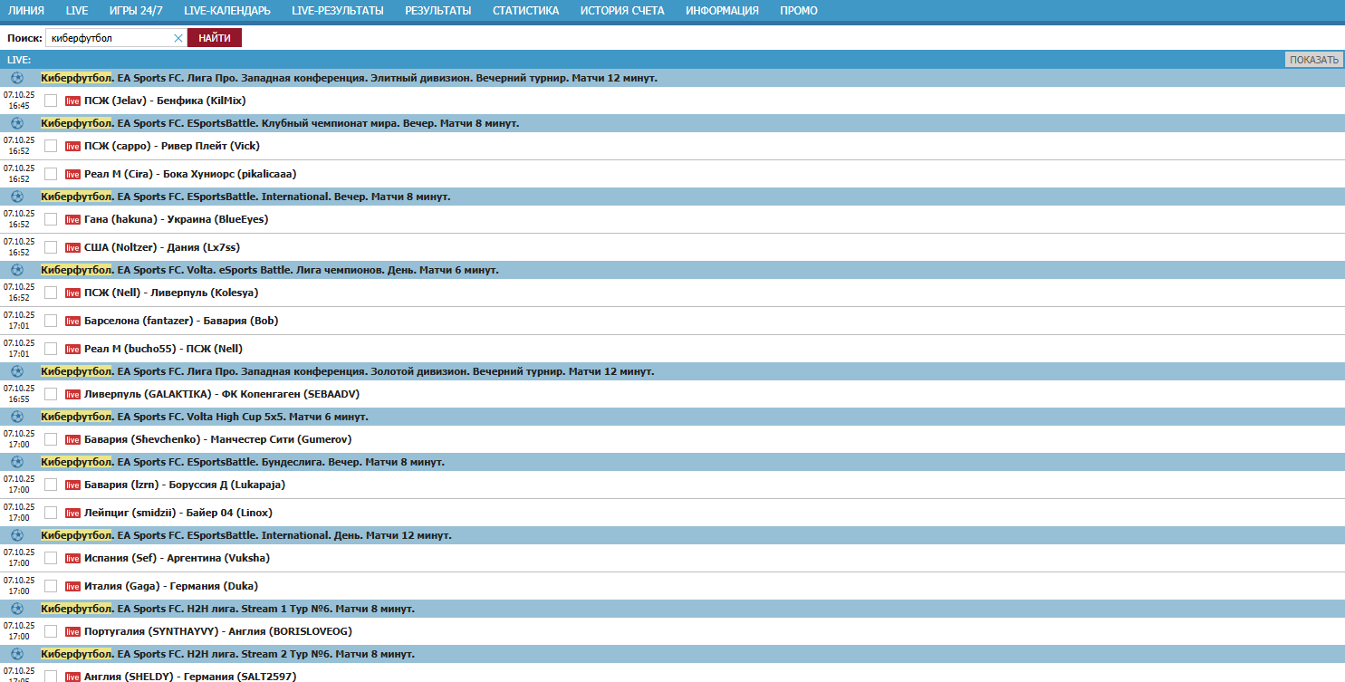Click the soccer icon beside H2H лига Stream 1
Image resolution: width=1345 pixels, height=682 pixels.
pos(17,609)
